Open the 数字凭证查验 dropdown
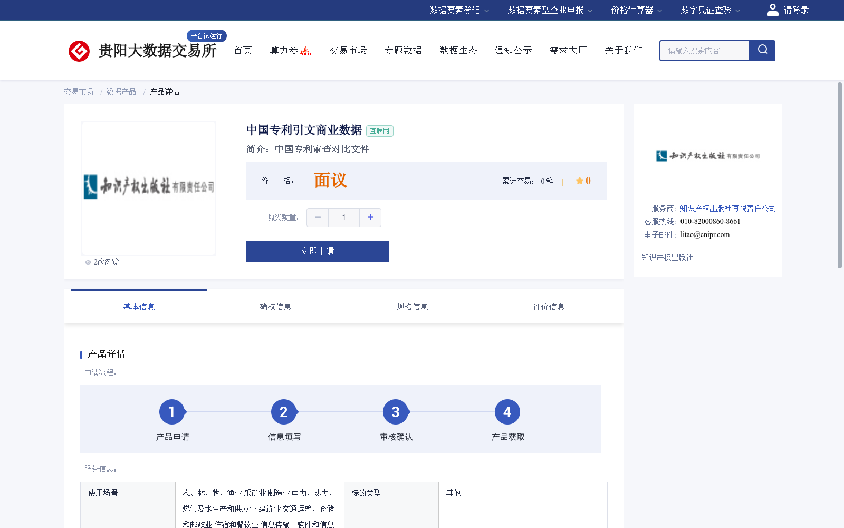Viewport: 844px width, 528px height. click(710, 10)
